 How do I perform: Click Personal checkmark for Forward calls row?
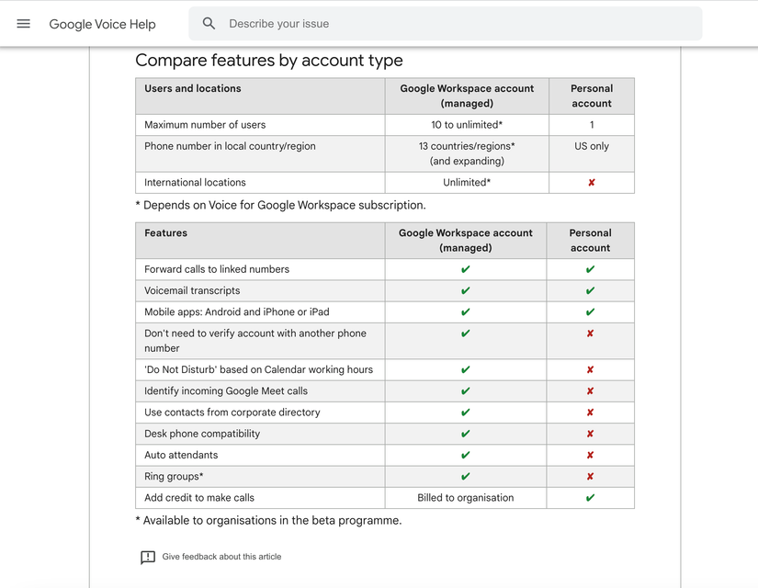click(x=590, y=269)
